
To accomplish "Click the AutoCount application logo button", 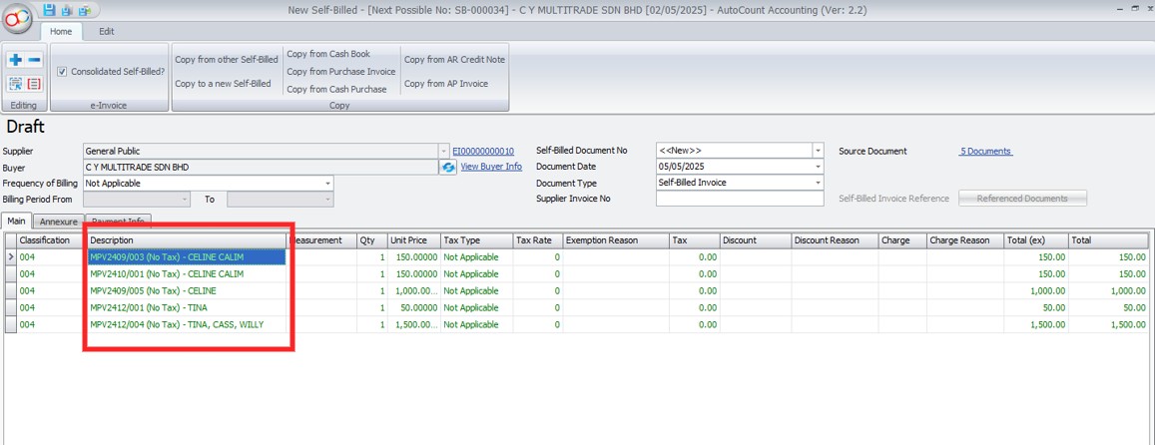I will 18,19.
